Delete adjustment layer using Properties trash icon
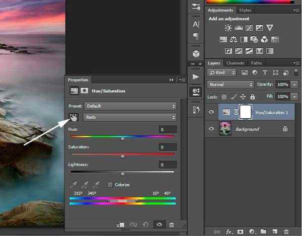 172,225
